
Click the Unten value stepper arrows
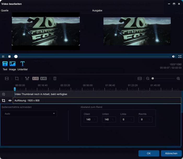[113, 120]
